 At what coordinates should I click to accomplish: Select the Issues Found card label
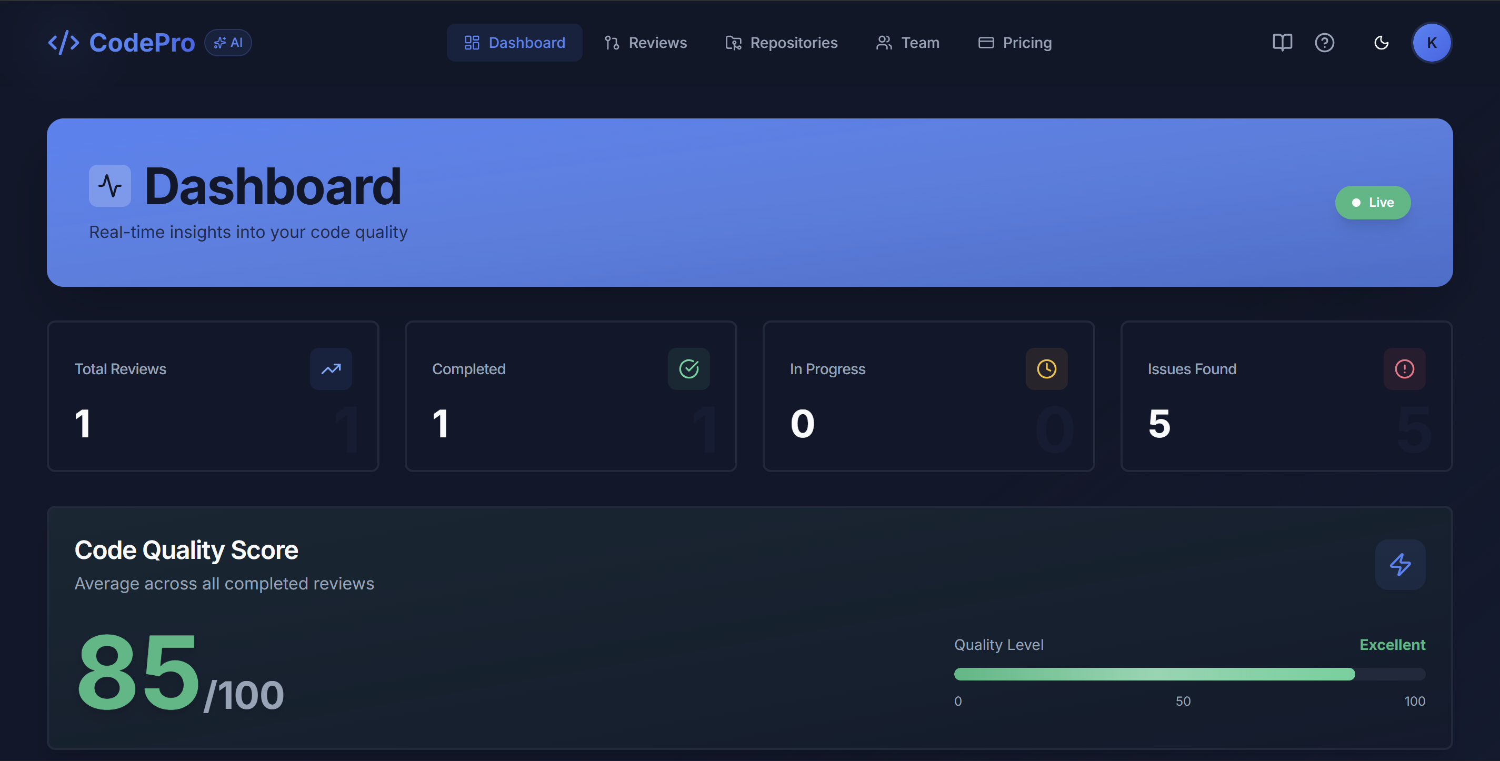1192,369
